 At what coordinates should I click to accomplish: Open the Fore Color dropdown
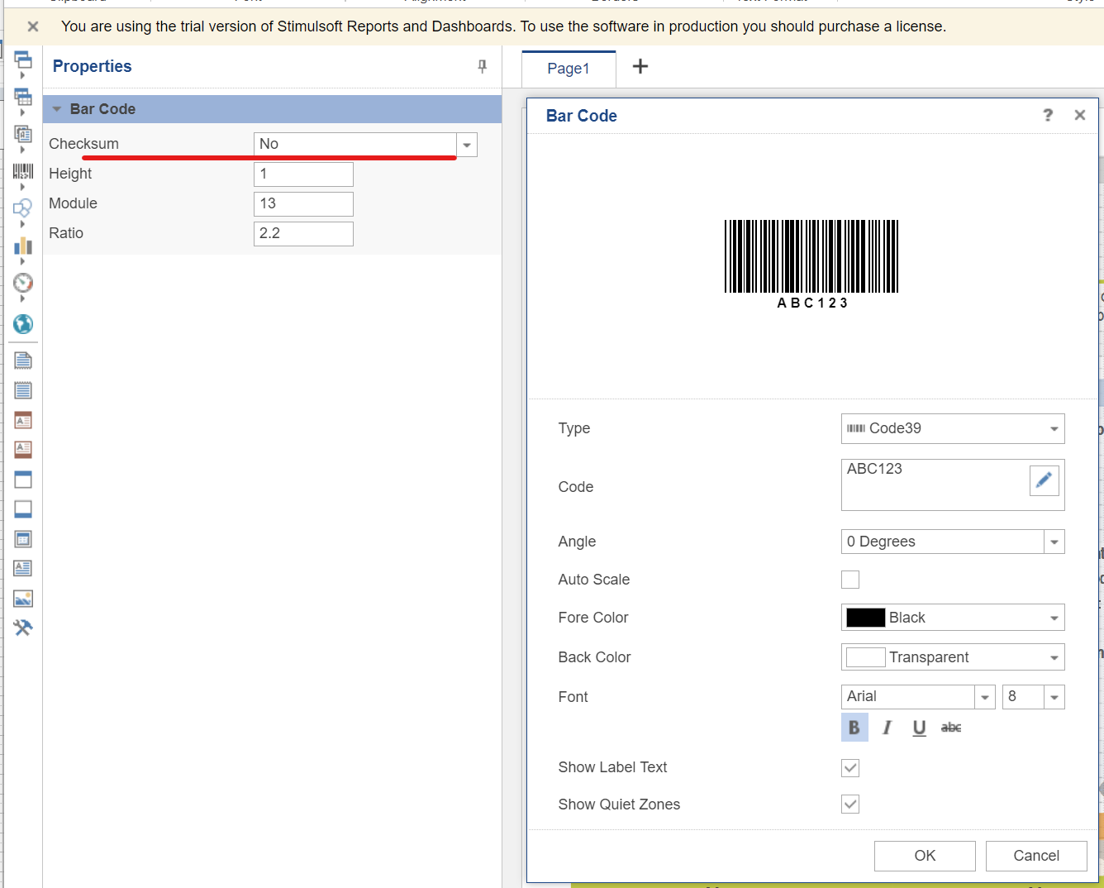tap(1054, 618)
